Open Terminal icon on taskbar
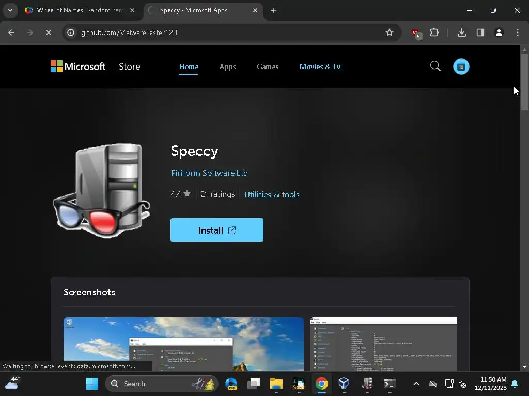 tap(390, 384)
